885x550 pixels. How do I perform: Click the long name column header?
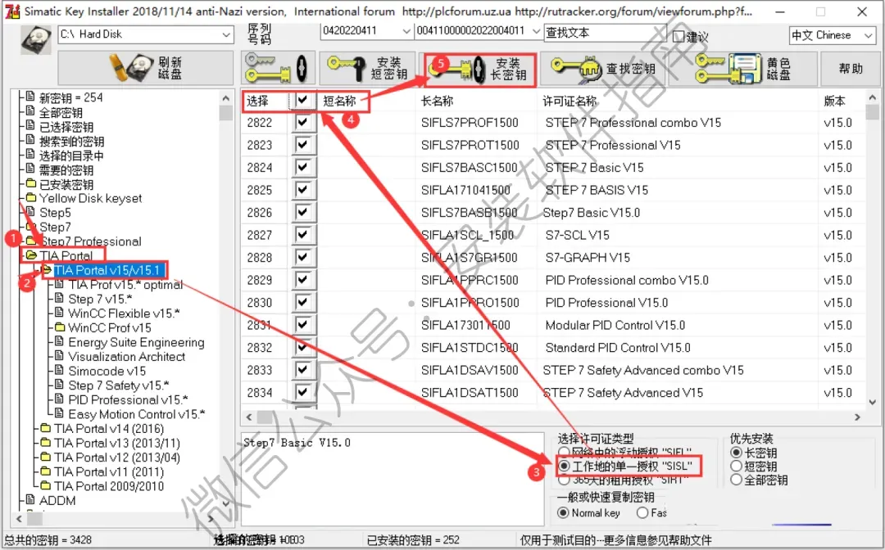pyautogui.click(x=437, y=101)
